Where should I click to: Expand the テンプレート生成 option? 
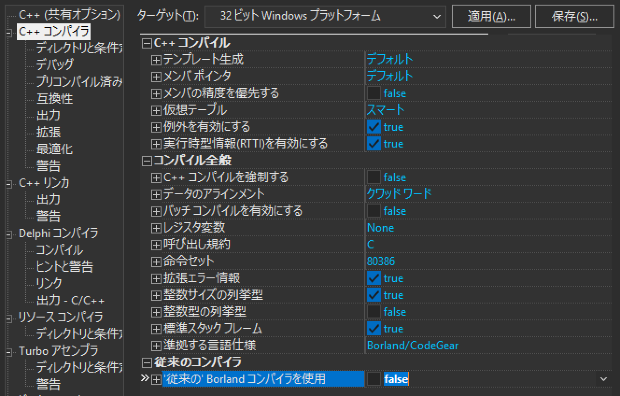[155, 59]
